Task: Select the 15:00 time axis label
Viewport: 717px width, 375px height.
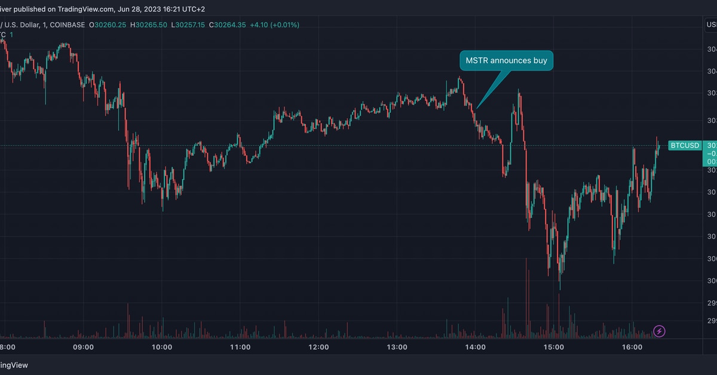Action: pyautogui.click(x=554, y=347)
